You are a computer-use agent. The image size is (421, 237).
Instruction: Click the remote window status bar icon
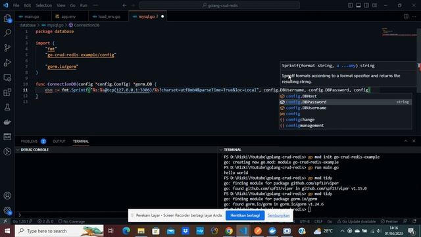click(5, 221)
